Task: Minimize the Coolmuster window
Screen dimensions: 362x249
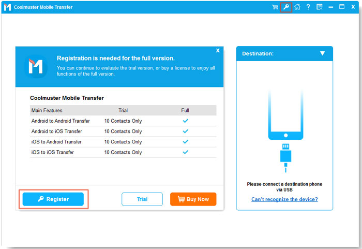Action: pyautogui.click(x=330, y=7)
